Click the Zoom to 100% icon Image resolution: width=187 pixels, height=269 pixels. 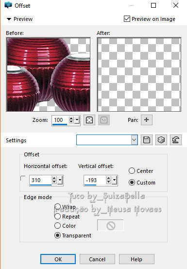tap(104, 120)
